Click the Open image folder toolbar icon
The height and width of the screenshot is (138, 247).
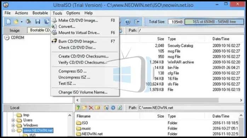(x=16, y=21)
